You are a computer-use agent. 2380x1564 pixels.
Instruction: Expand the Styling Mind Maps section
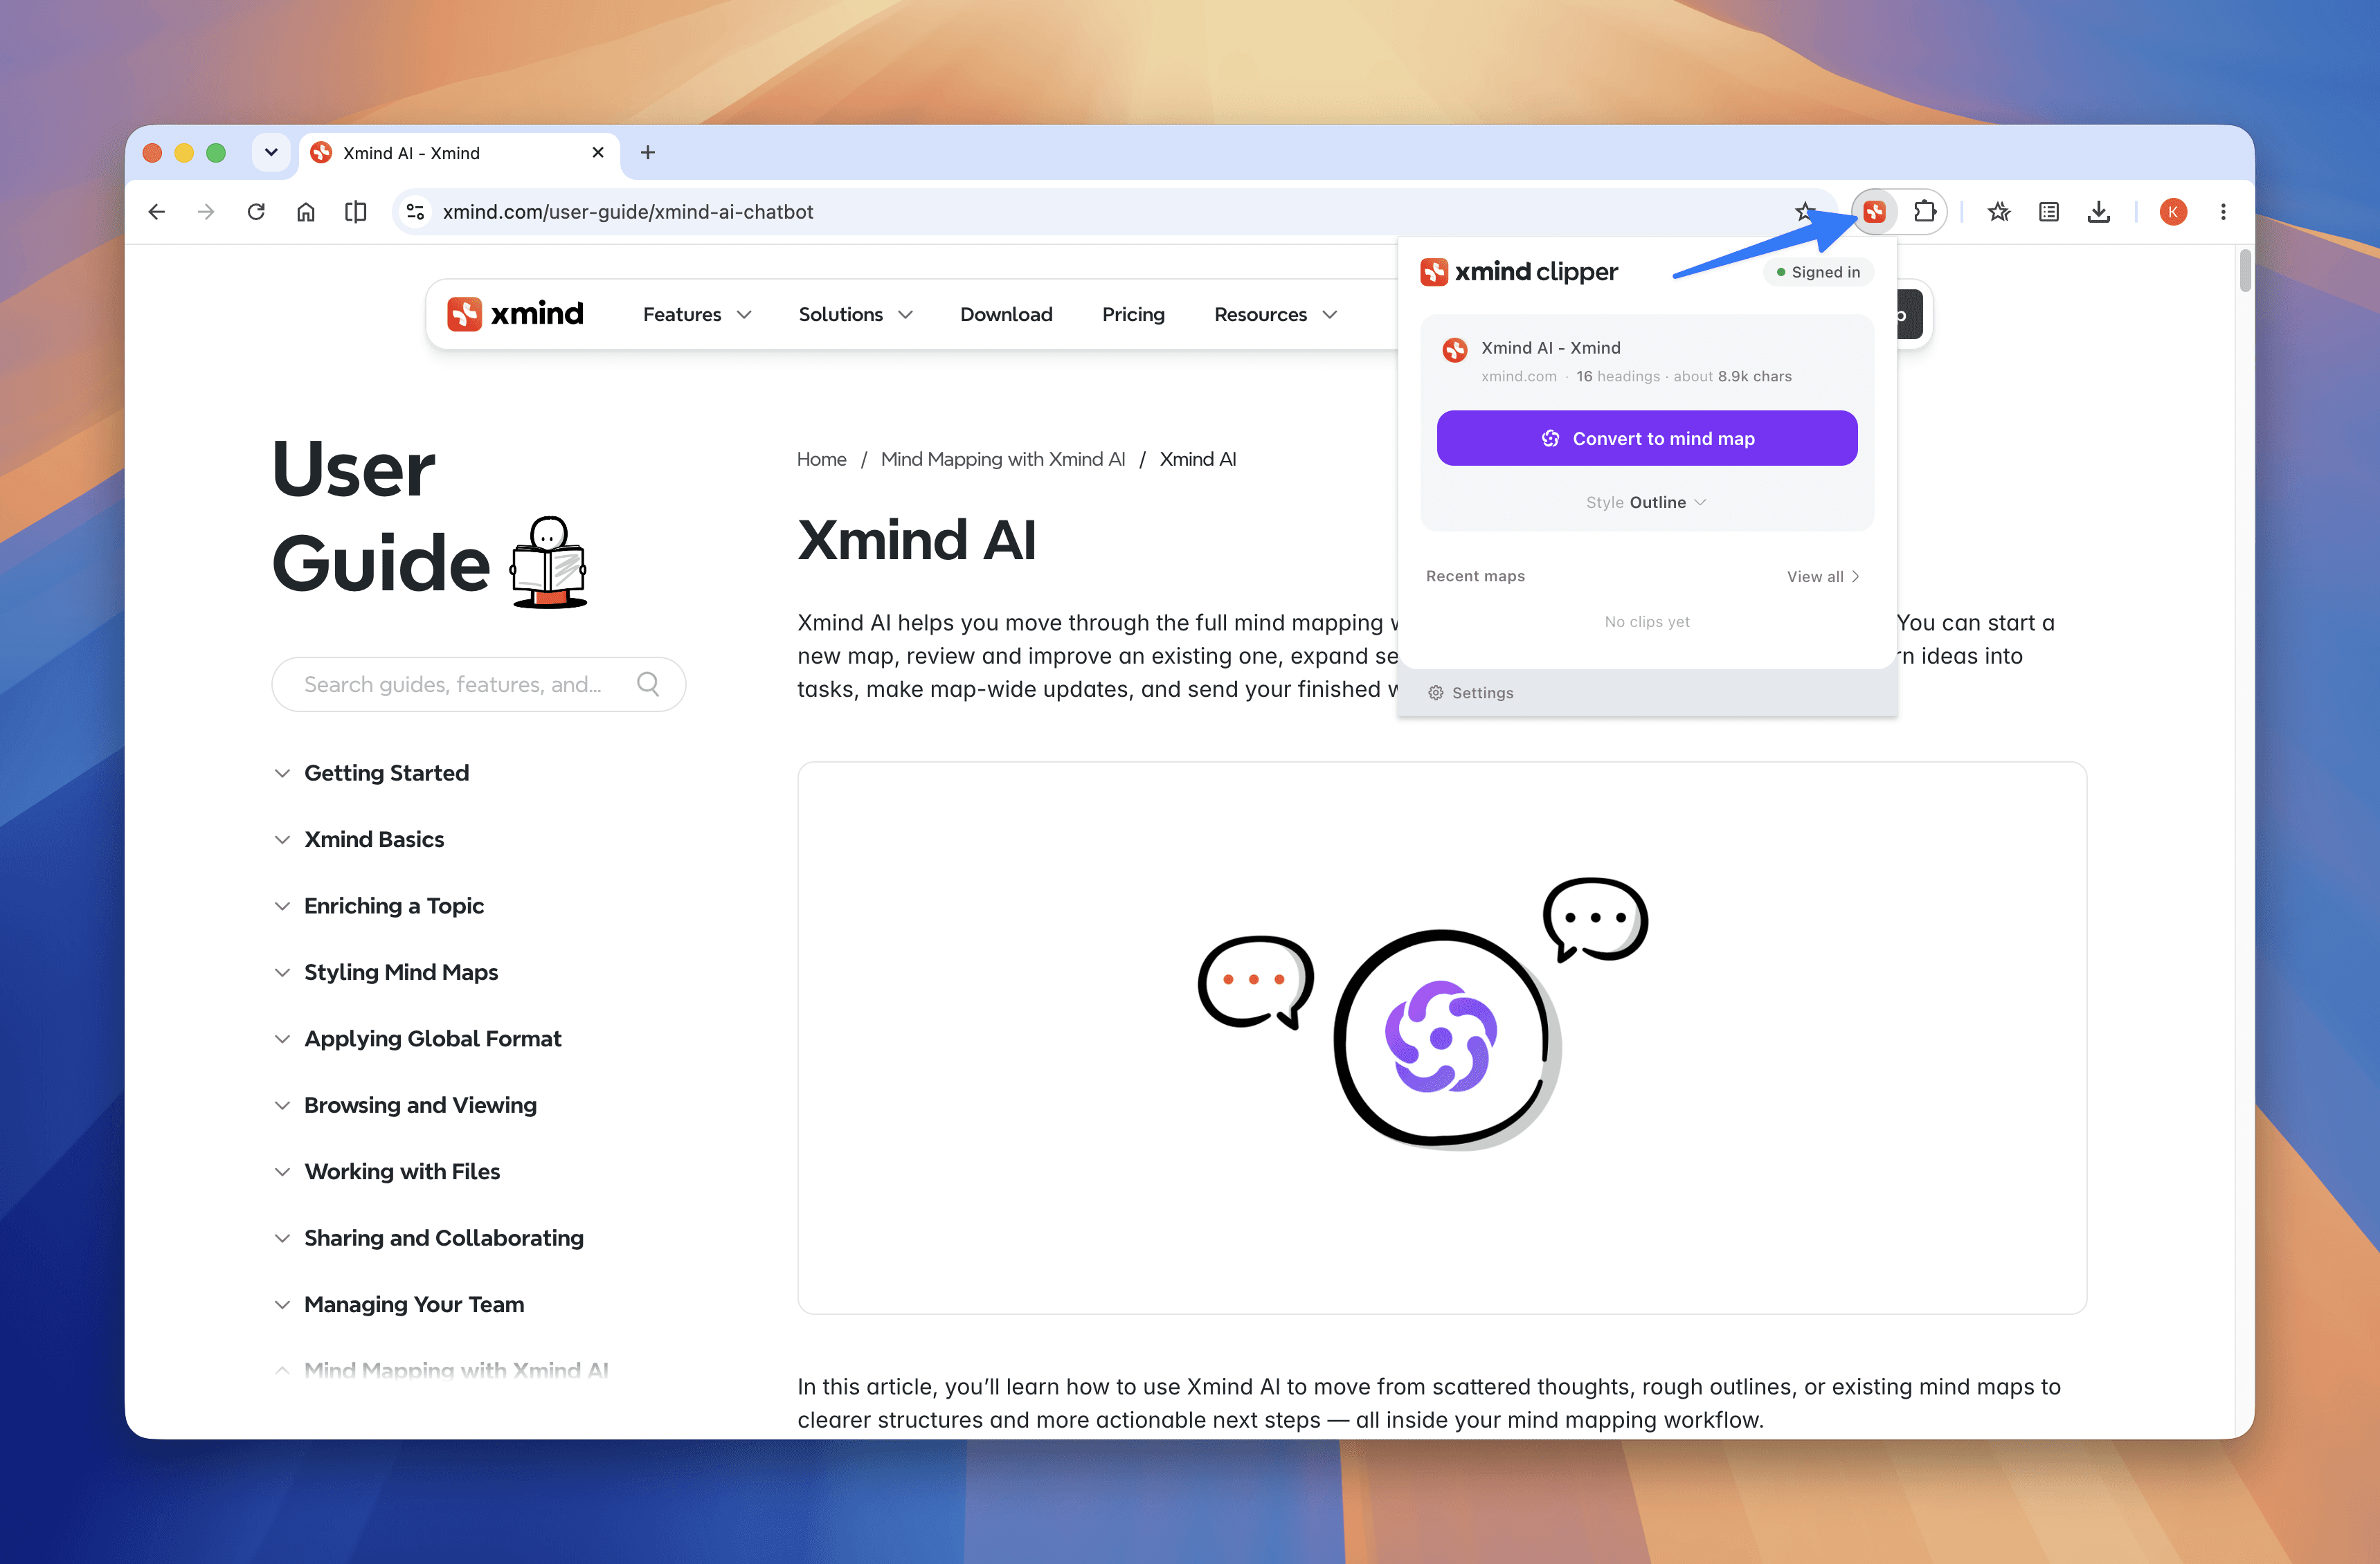(387, 972)
